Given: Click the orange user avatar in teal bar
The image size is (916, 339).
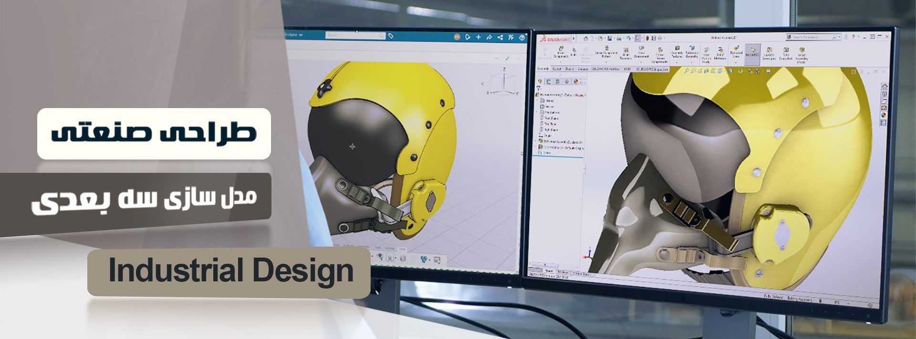Looking at the screenshot, I should [x=457, y=37].
